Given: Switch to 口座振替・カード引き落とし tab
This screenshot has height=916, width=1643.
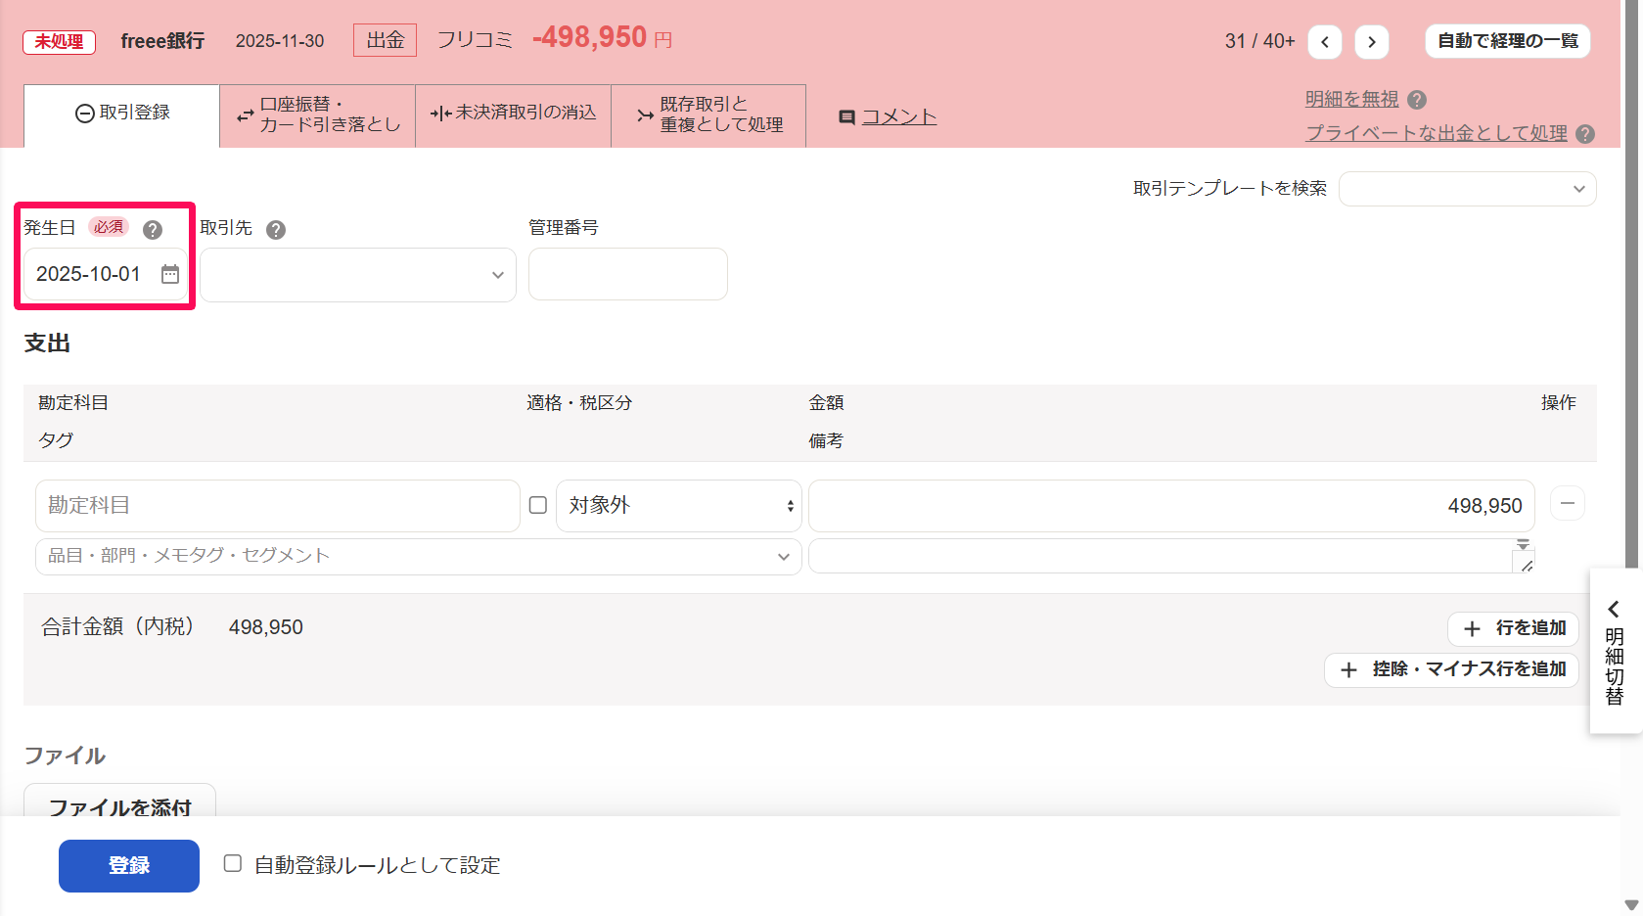Looking at the screenshot, I should 318,114.
